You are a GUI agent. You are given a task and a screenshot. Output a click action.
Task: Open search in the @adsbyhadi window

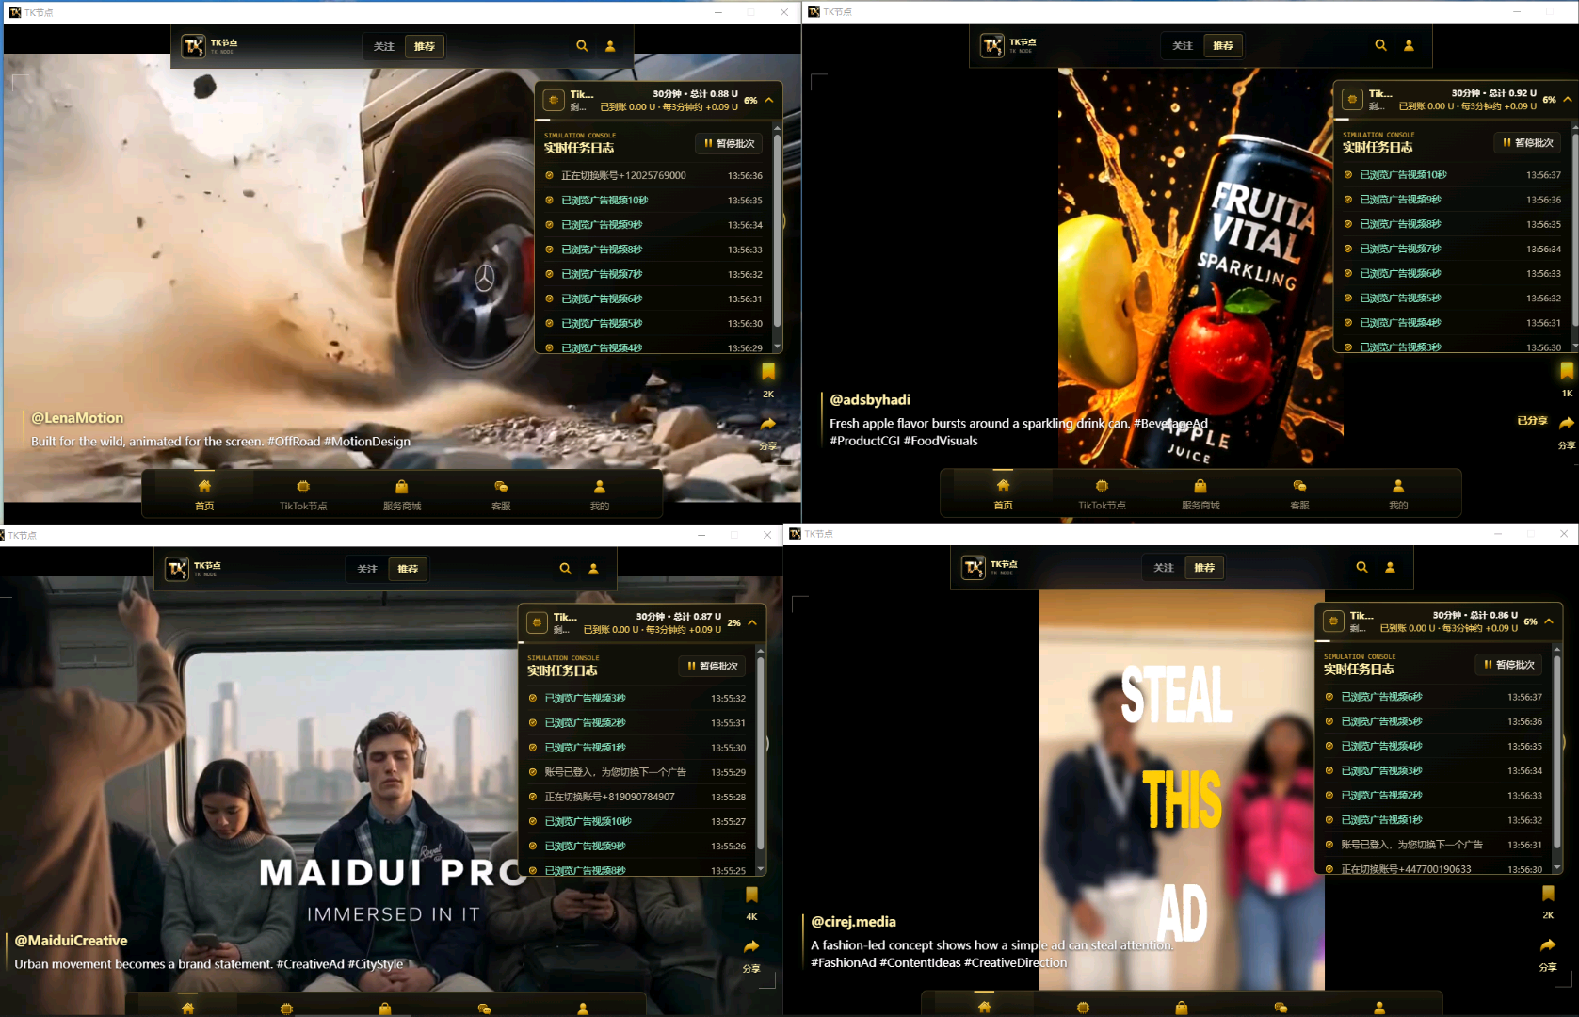[1380, 45]
